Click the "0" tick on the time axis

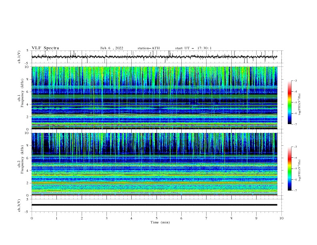[32, 218]
